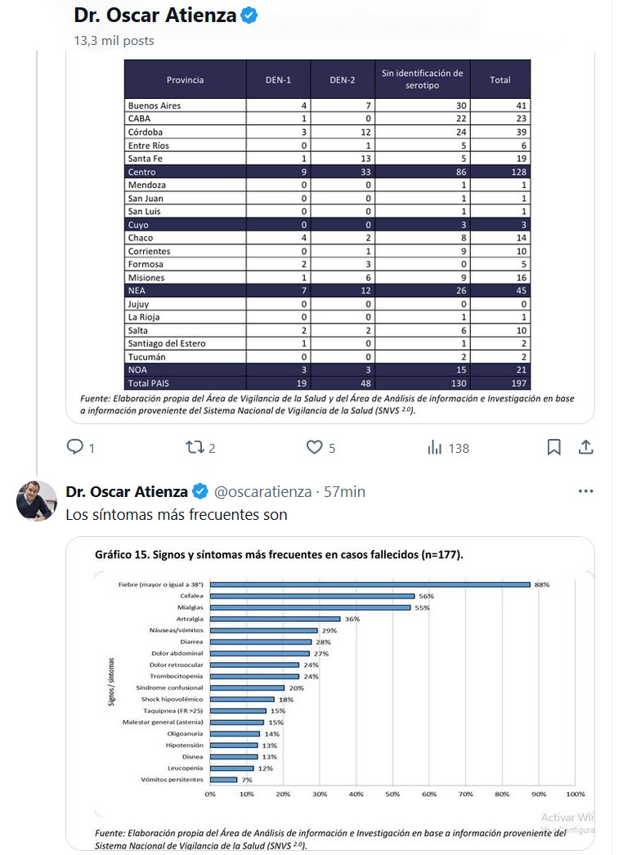The height and width of the screenshot is (855, 623).
Task: Click the "13,3 mil posts" count
Action: [x=114, y=40]
